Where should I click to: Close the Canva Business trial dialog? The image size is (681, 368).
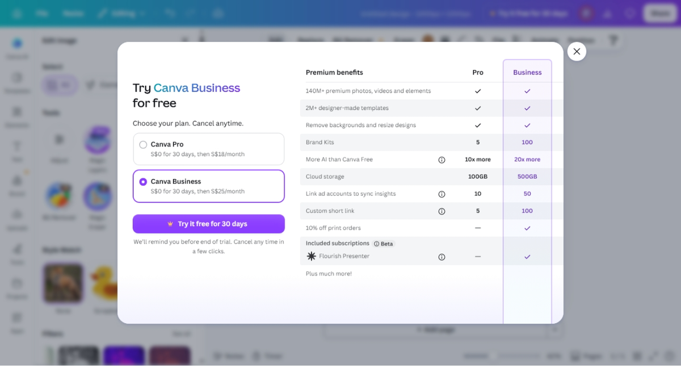[577, 52]
